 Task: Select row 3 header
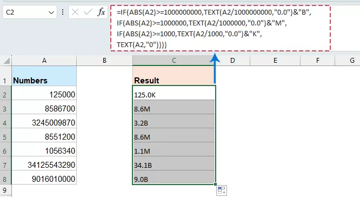[5, 107]
